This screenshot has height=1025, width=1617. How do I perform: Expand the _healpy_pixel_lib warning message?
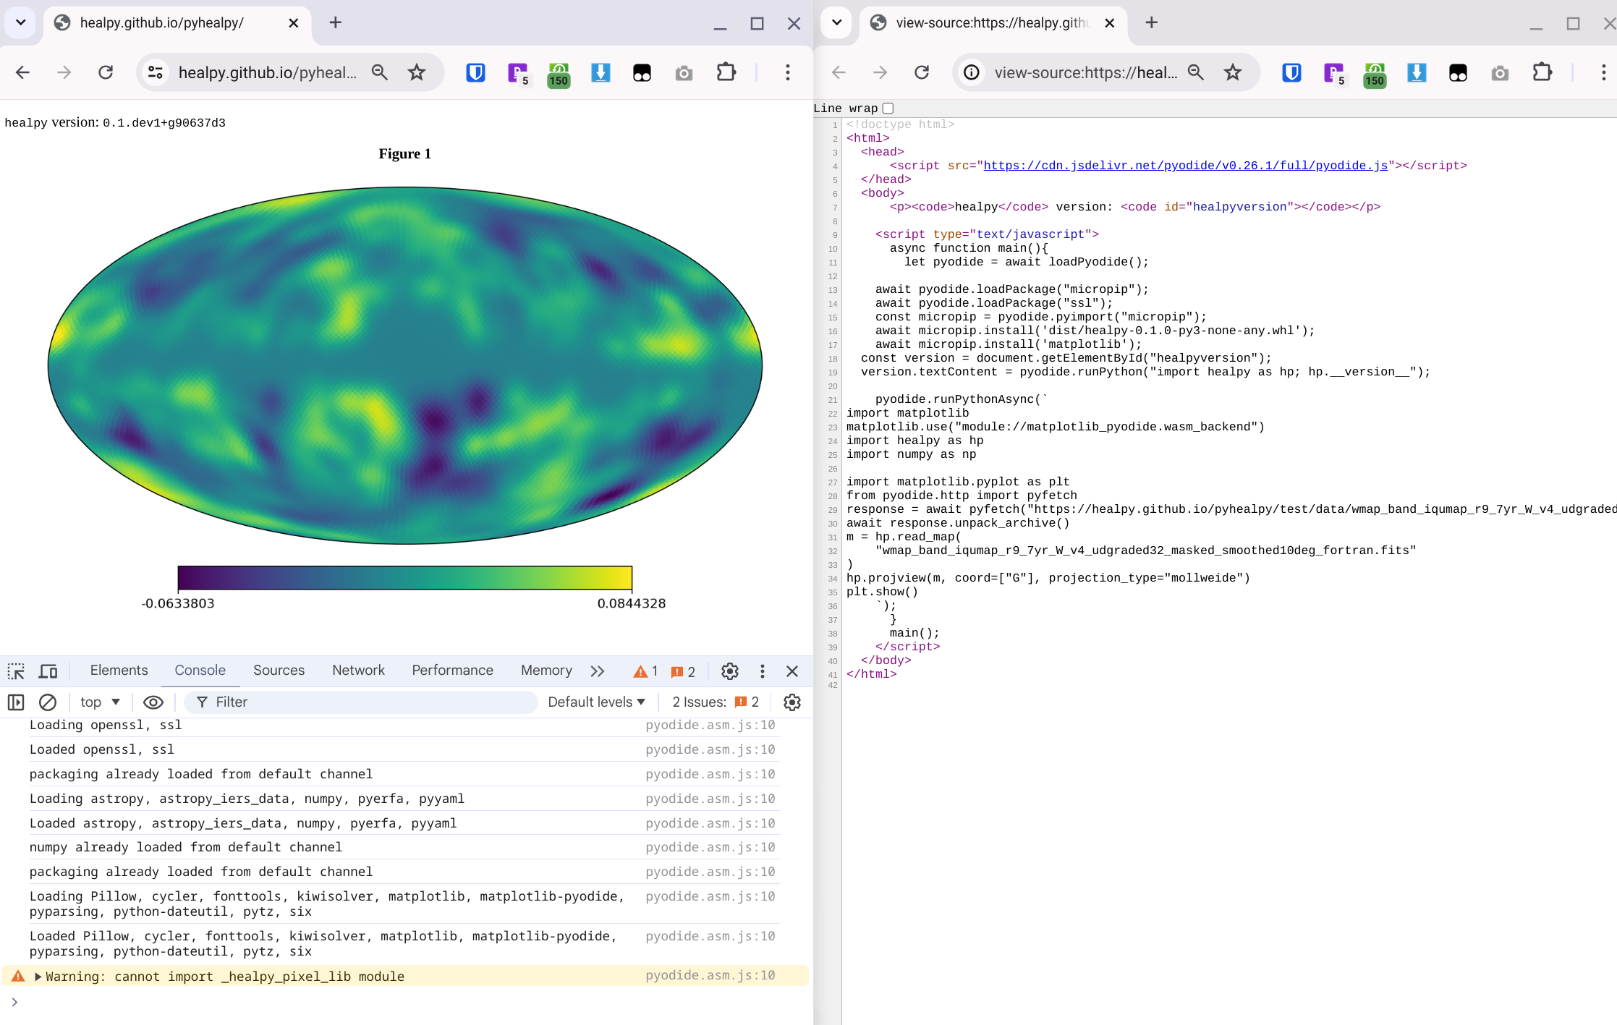pyautogui.click(x=38, y=977)
